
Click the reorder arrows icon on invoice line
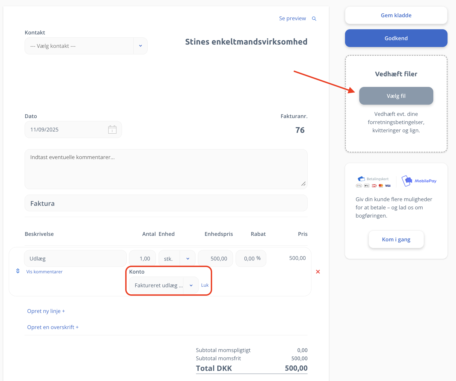click(x=18, y=271)
